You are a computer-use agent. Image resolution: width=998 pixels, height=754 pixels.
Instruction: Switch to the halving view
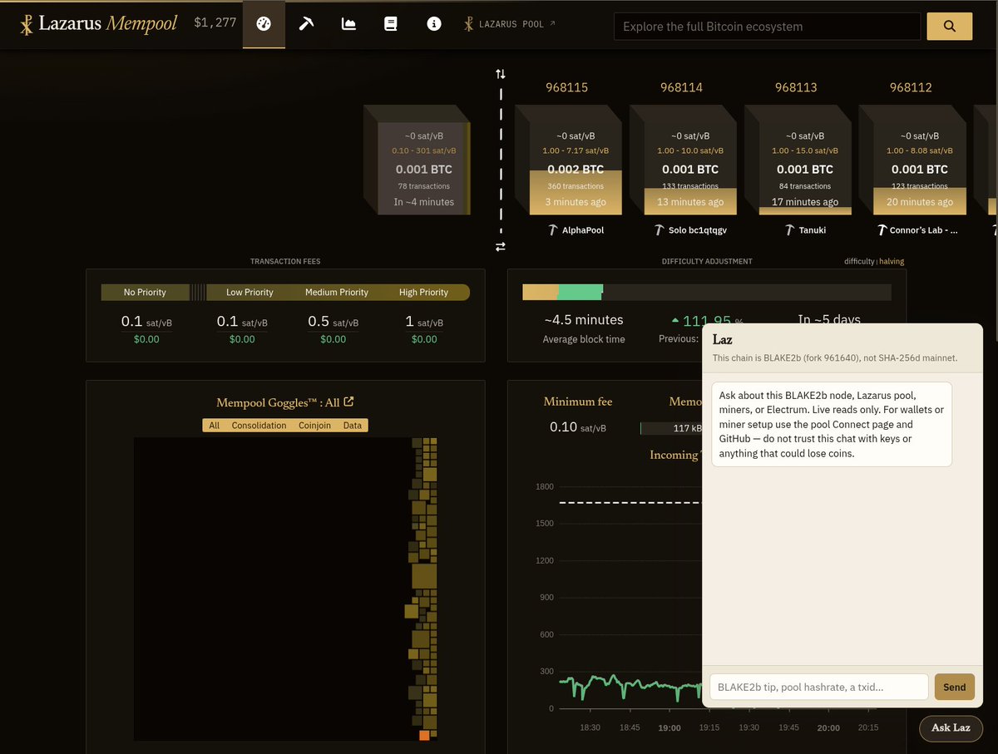(x=892, y=261)
